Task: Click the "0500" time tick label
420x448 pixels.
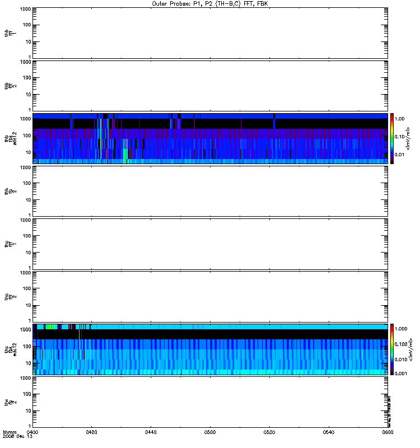Action: [x=210, y=432]
